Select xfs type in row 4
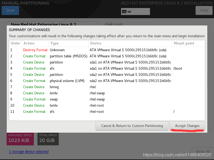 click(52, 68)
